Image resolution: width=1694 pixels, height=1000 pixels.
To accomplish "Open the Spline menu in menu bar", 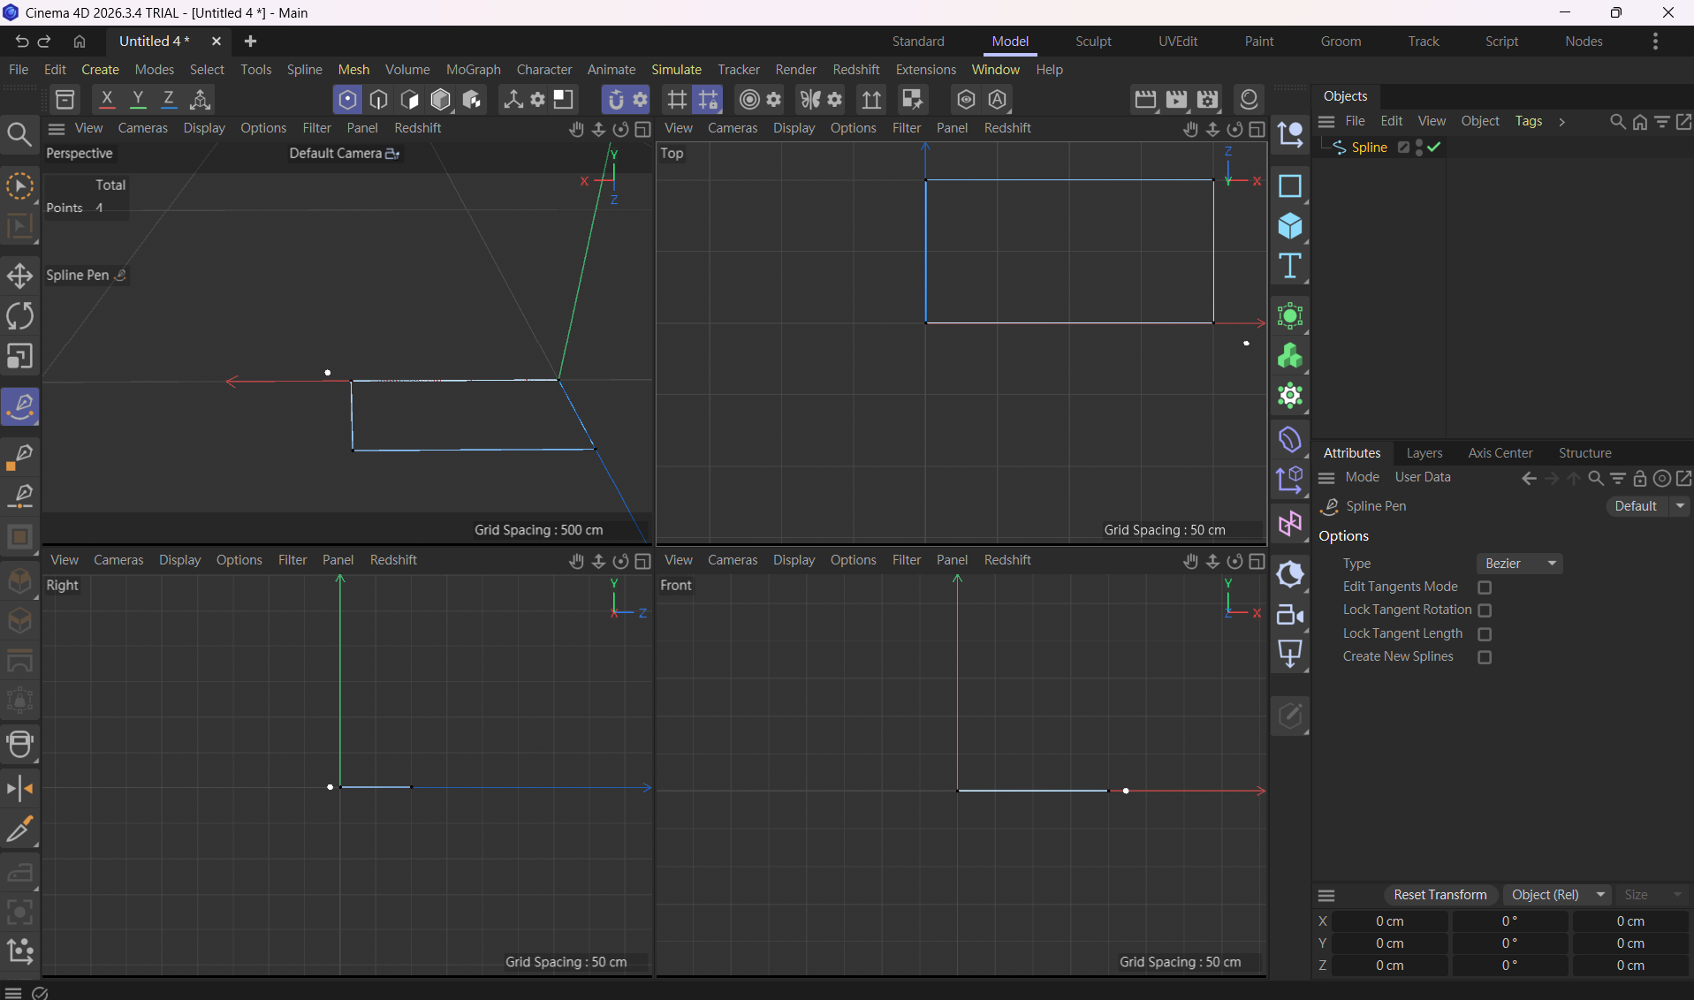I will click(304, 70).
